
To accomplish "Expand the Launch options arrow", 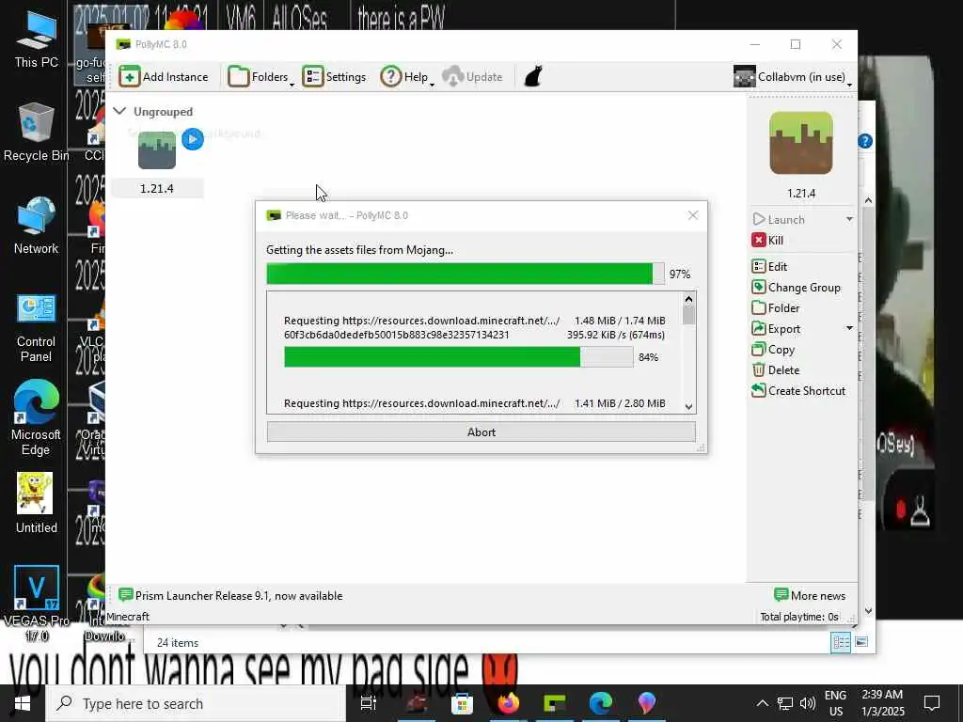I will 849,219.
